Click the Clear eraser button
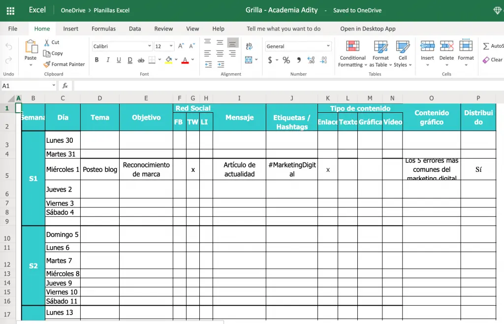504x324 pixels. [492, 60]
